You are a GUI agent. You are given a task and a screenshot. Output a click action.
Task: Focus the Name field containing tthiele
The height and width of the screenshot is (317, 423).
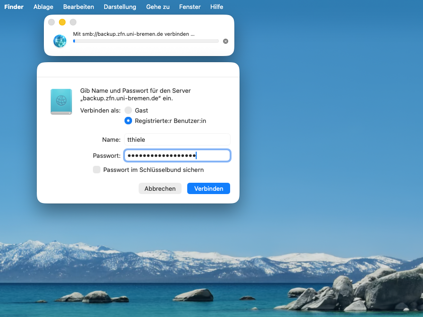click(177, 139)
